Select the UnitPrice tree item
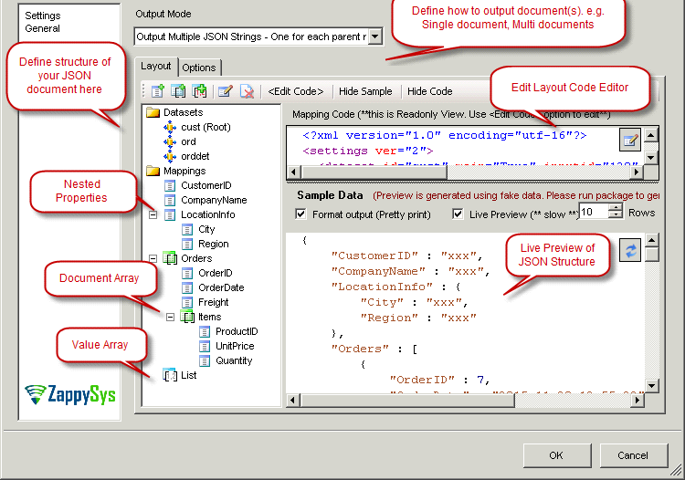685x480 pixels. tap(235, 346)
